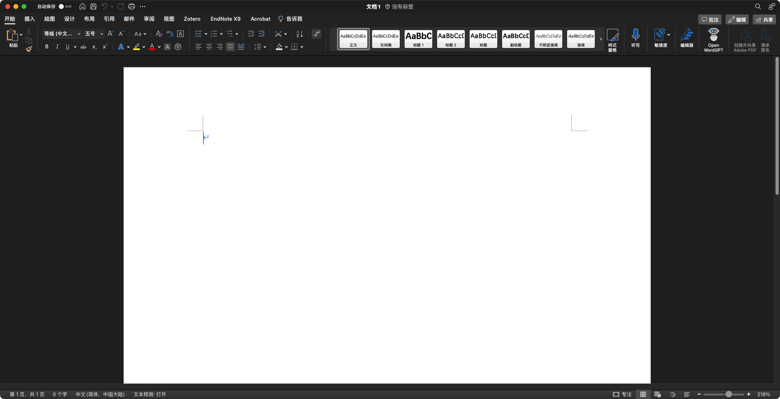Open the EndNote X9 tab
Viewport: 780px width, 399px height.
click(225, 19)
